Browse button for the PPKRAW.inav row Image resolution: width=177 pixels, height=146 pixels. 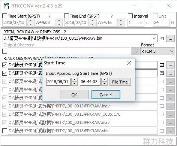(x=170, y=123)
